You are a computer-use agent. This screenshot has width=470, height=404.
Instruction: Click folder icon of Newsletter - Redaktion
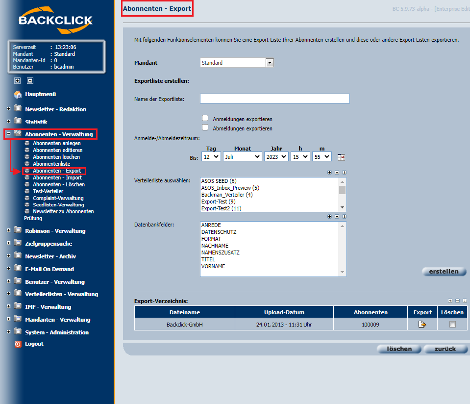click(x=18, y=108)
